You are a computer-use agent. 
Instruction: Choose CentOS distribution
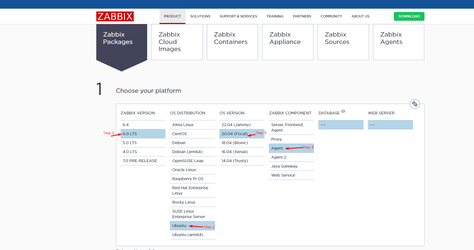pyautogui.click(x=192, y=134)
